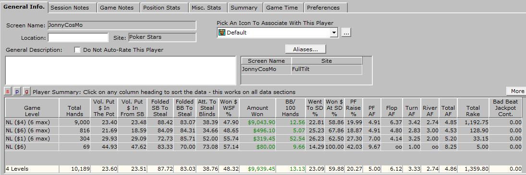Image resolution: width=526 pixels, height=175 pixels.
Task: Sort by BB/100 Hands column header
Action: click(x=290, y=108)
